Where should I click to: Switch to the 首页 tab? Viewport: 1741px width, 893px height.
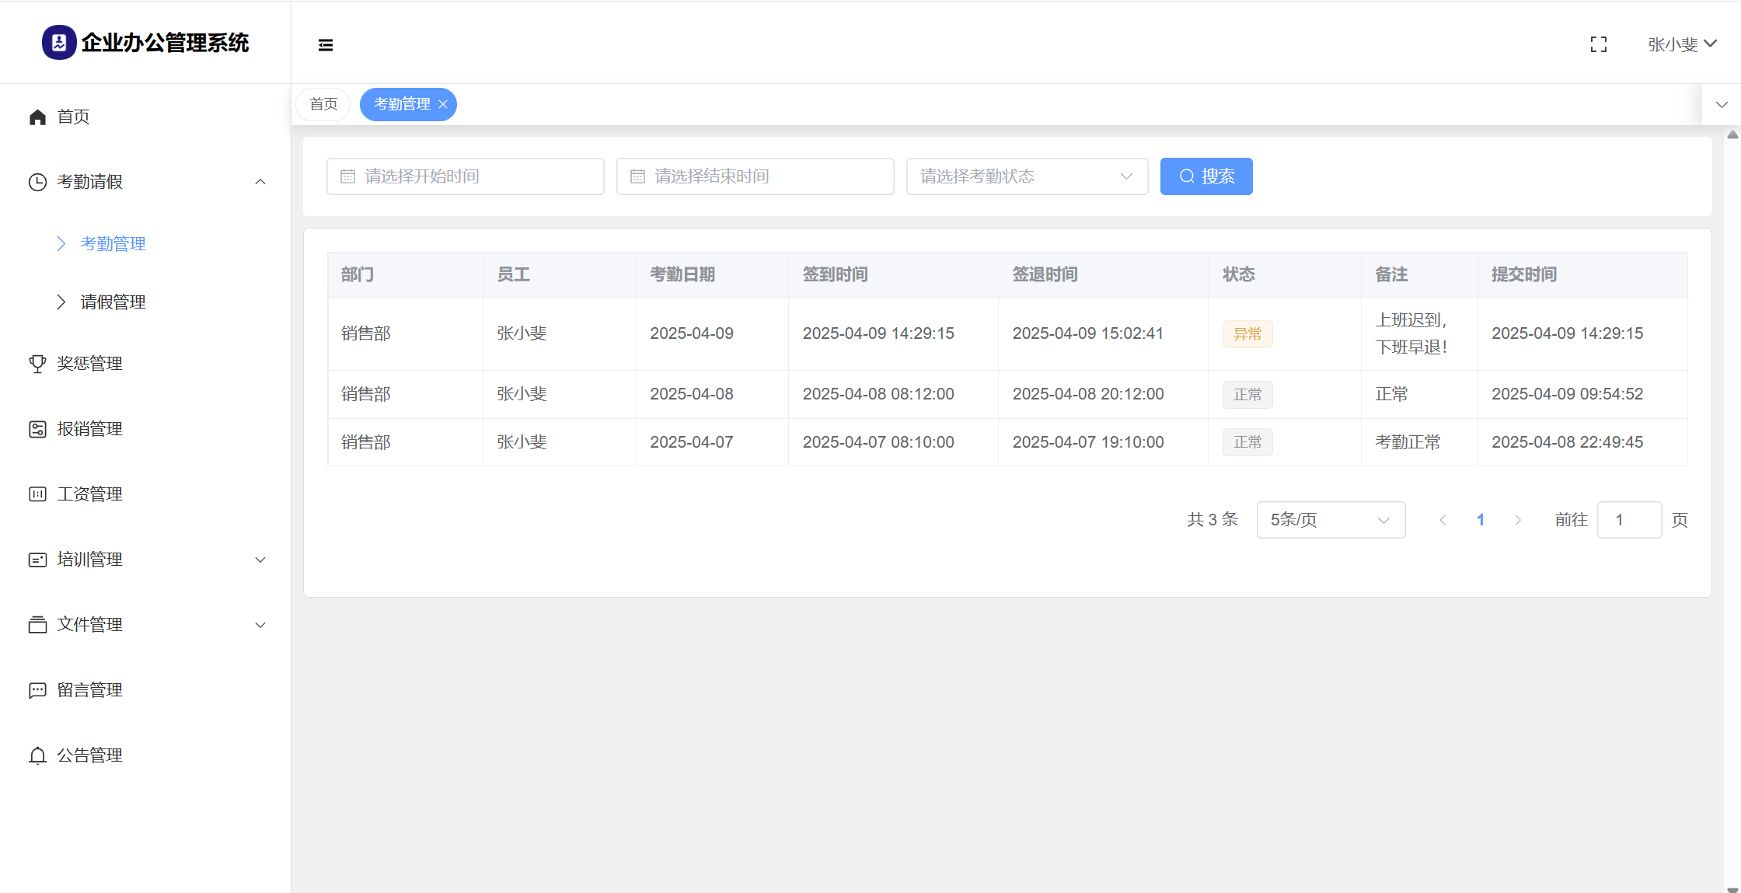[x=323, y=104]
